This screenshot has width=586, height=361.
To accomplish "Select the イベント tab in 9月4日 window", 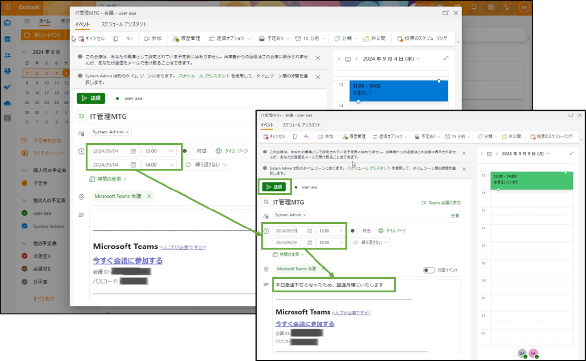I will tap(82, 24).
